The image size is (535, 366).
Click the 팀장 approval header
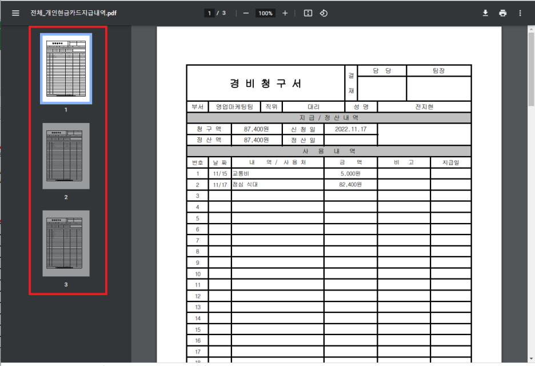click(x=439, y=71)
